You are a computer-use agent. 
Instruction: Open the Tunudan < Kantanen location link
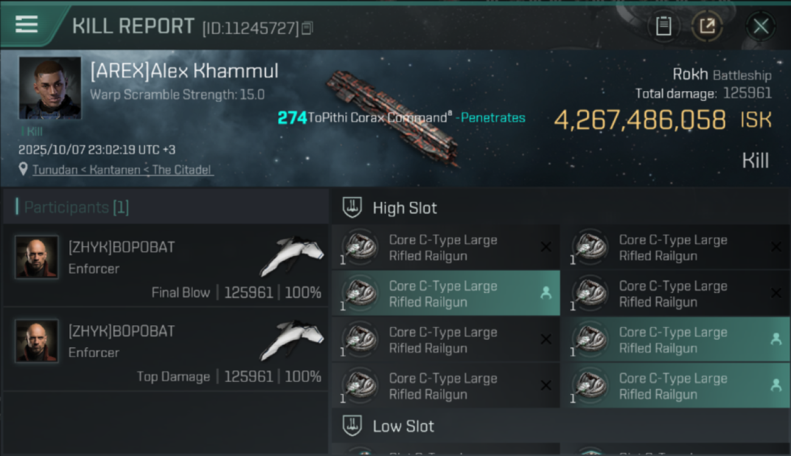point(122,170)
